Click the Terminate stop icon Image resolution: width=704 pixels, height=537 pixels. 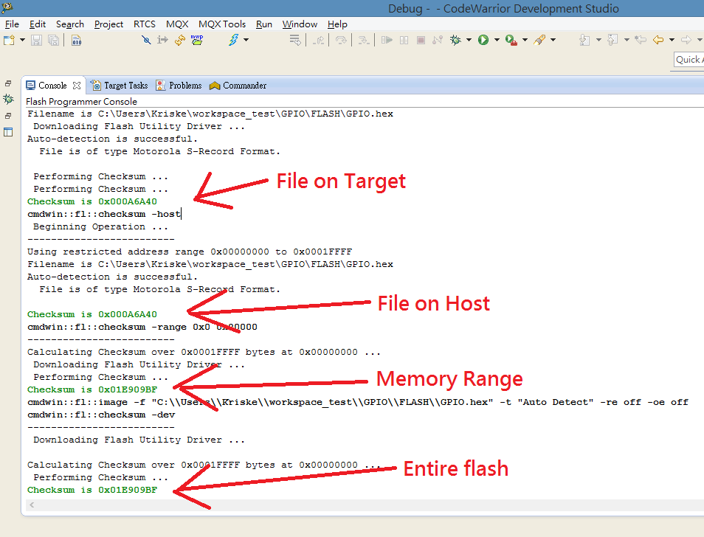(x=421, y=41)
